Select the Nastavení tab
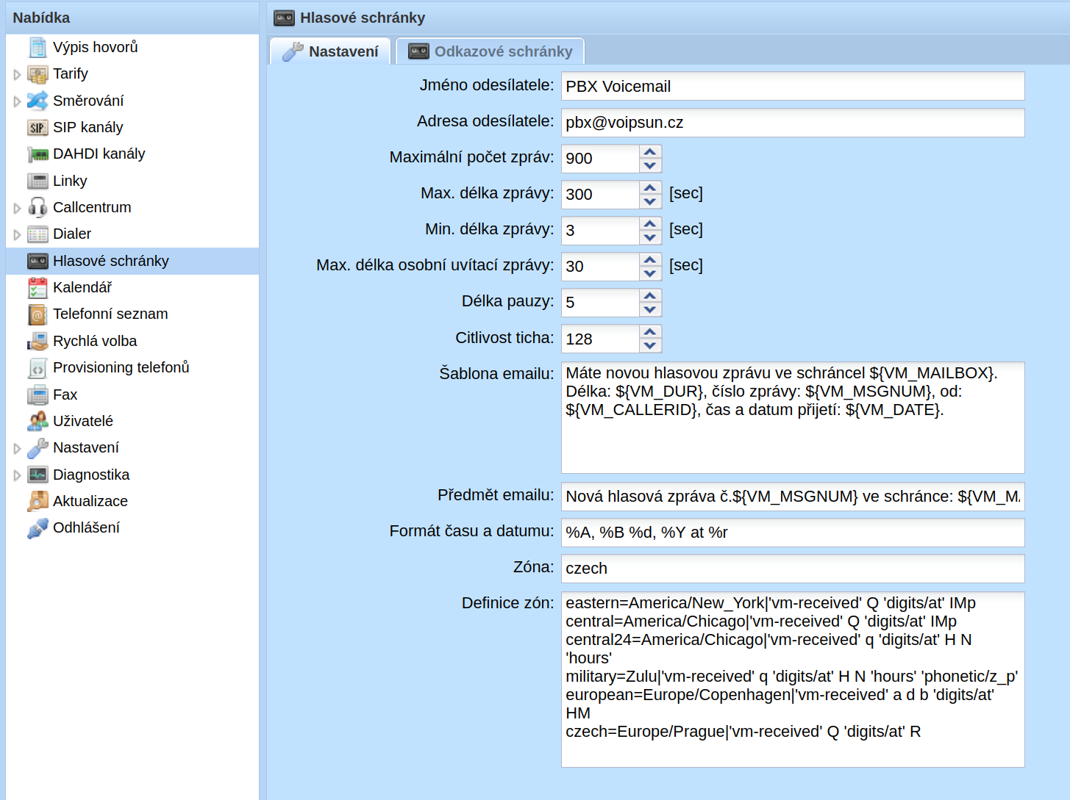The width and height of the screenshot is (1070, 800). [x=330, y=51]
